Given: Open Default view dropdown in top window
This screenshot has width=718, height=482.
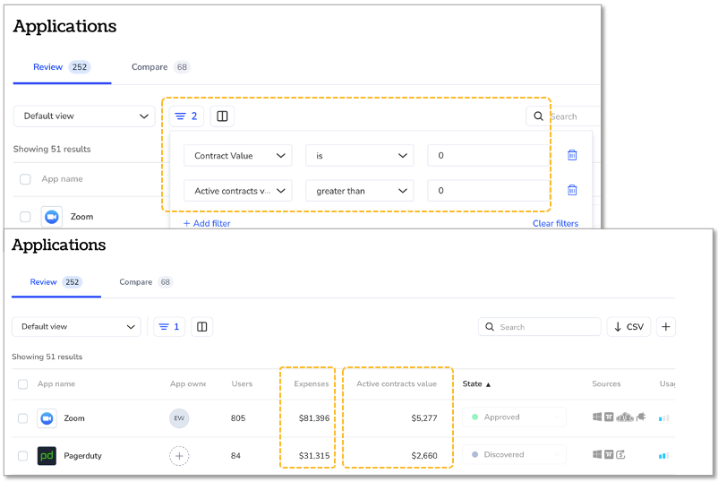Looking at the screenshot, I should [84, 116].
